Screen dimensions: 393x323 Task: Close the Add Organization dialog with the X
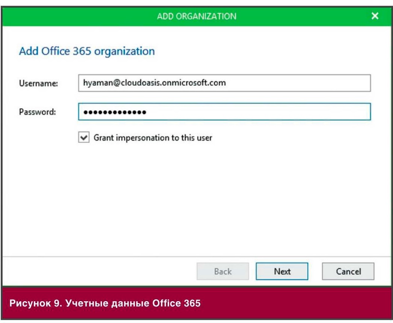coord(375,16)
